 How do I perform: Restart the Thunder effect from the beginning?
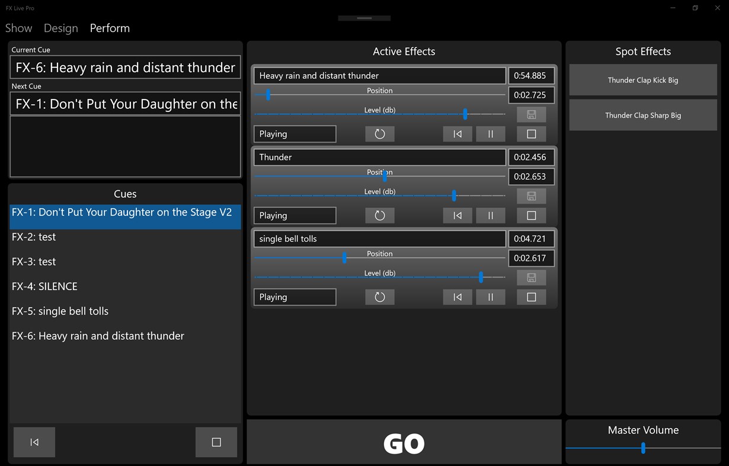pos(457,215)
